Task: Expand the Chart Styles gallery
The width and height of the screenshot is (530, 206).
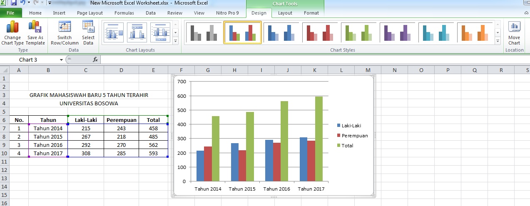Action: (498, 41)
